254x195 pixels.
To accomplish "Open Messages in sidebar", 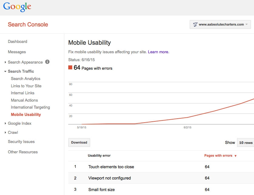I will point(17,52).
